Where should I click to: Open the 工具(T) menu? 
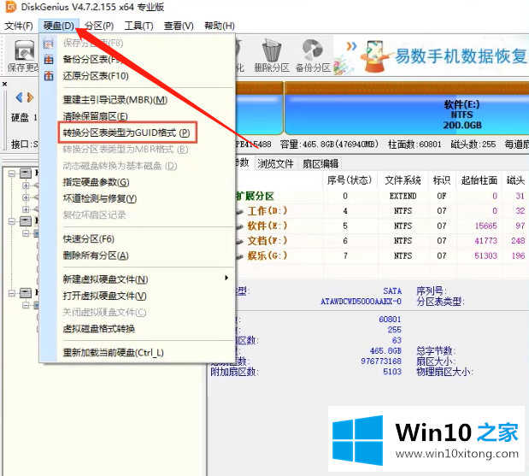[x=138, y=26]
